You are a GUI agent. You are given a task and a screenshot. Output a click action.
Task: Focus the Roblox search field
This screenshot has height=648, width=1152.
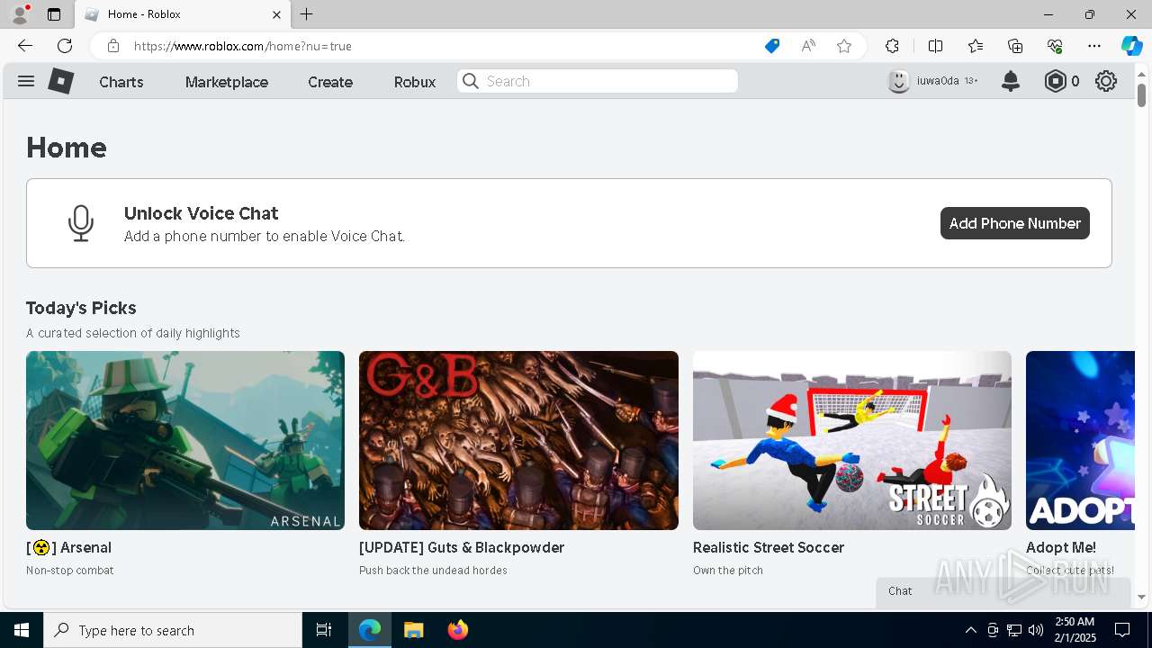point(598,81)
